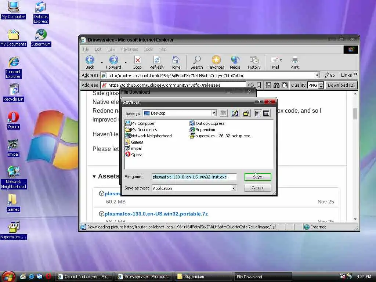376x282 pixels.
Task: Select Outlook Express in the file list
Action: click(x=207, y=123)
